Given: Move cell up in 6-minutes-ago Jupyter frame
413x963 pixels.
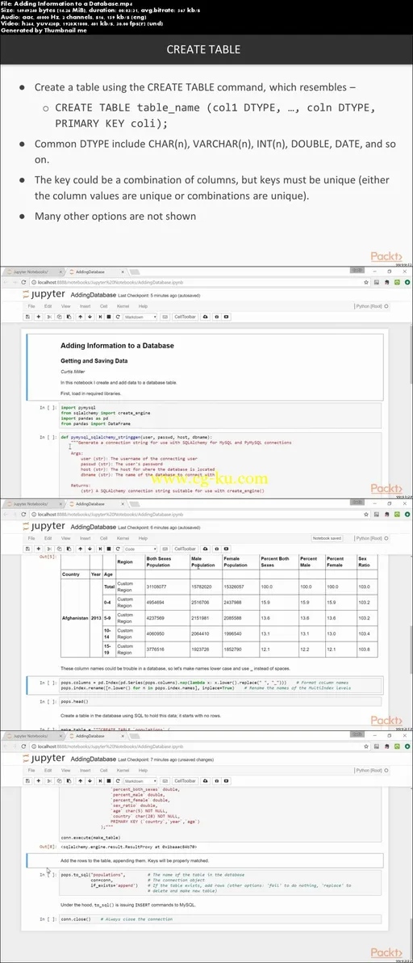Looking at the screenshot, I should coord(81,549).
